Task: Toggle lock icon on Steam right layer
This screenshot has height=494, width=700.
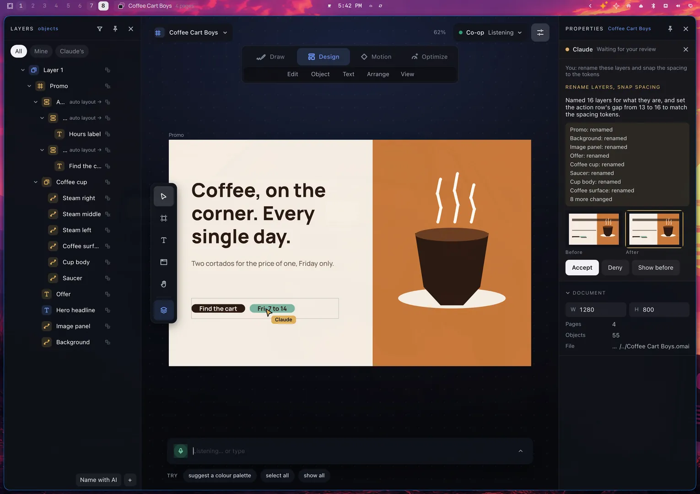Action: [108, 198]
